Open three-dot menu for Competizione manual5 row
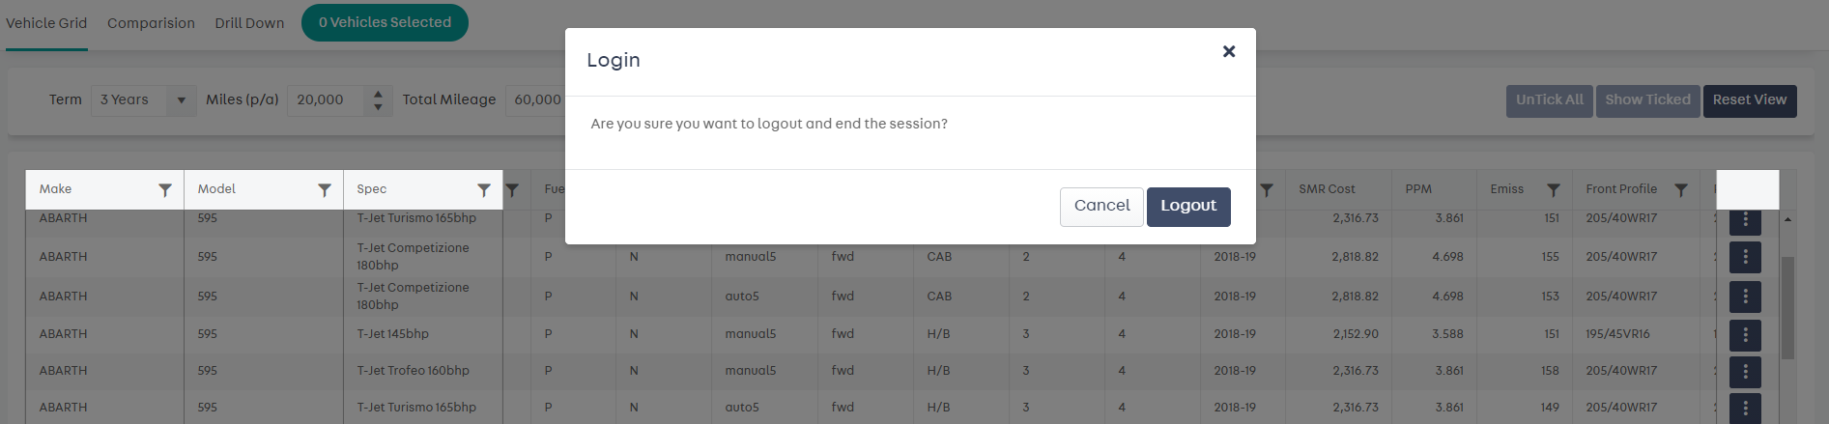The height and width of the screenshot is (424, 1829). 1745,258
